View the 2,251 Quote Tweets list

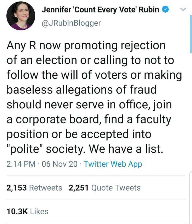point(105,188)
